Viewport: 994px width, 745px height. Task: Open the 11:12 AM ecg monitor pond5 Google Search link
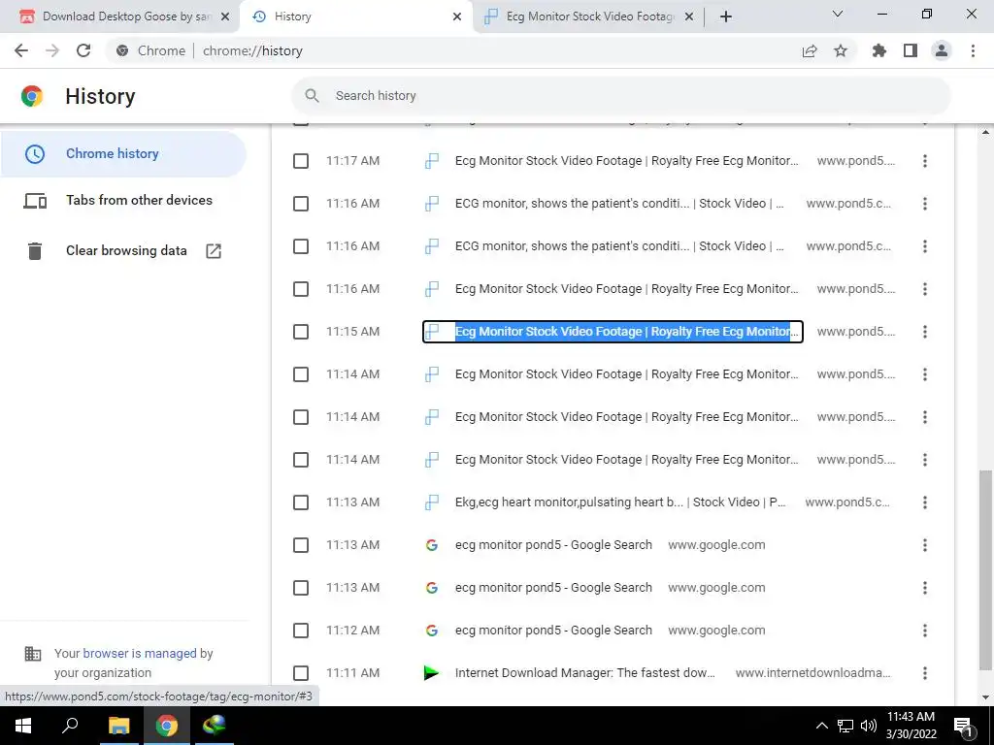tap(553, 631)
